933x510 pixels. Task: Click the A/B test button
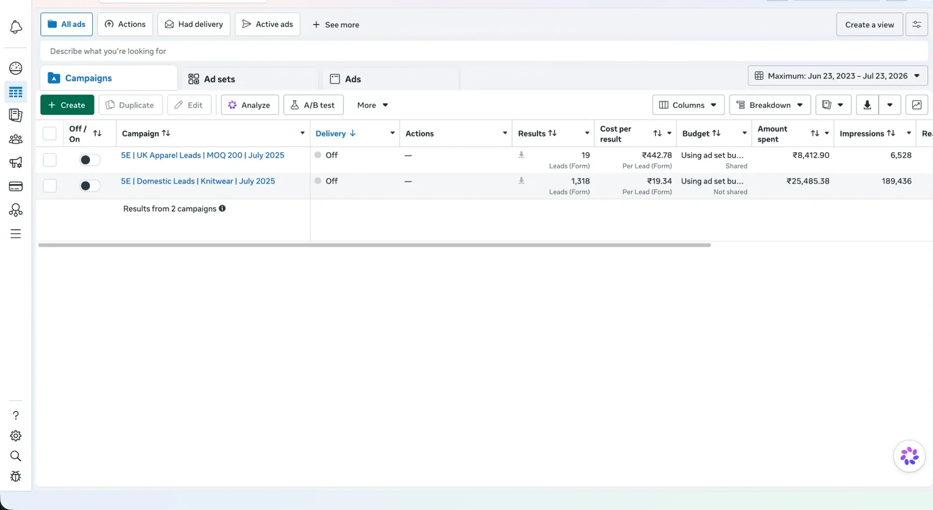pyautogui.click(x=313, y=105)
